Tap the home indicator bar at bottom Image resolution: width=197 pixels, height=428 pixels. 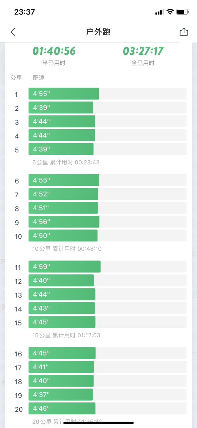pos(98,423)
